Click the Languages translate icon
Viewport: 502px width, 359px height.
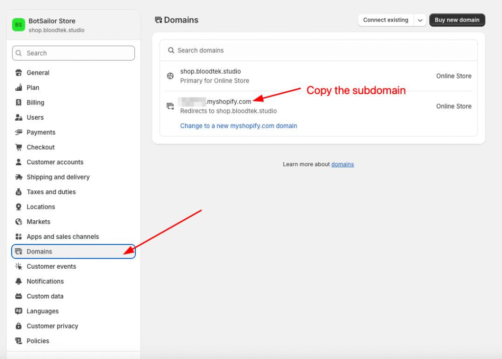(x=19, y=311)
